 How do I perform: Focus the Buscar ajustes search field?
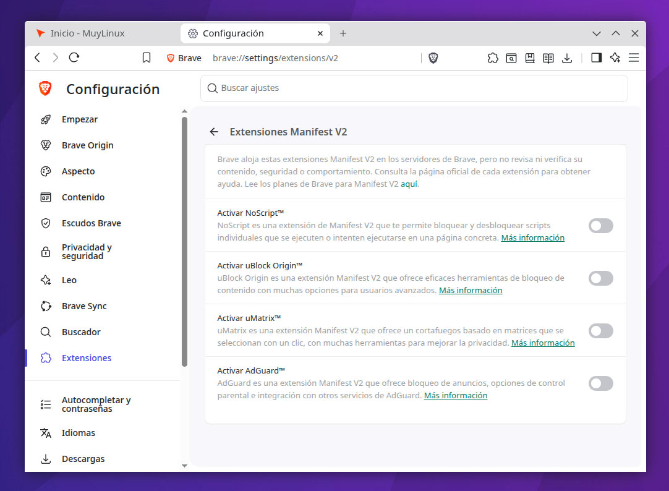pyautogui.click(x=414, y=88)
